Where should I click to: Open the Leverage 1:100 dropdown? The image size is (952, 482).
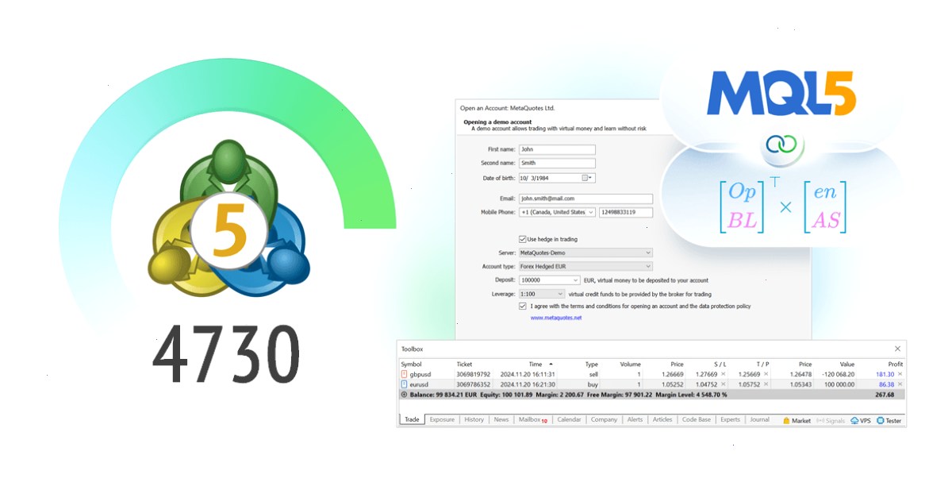541,294
